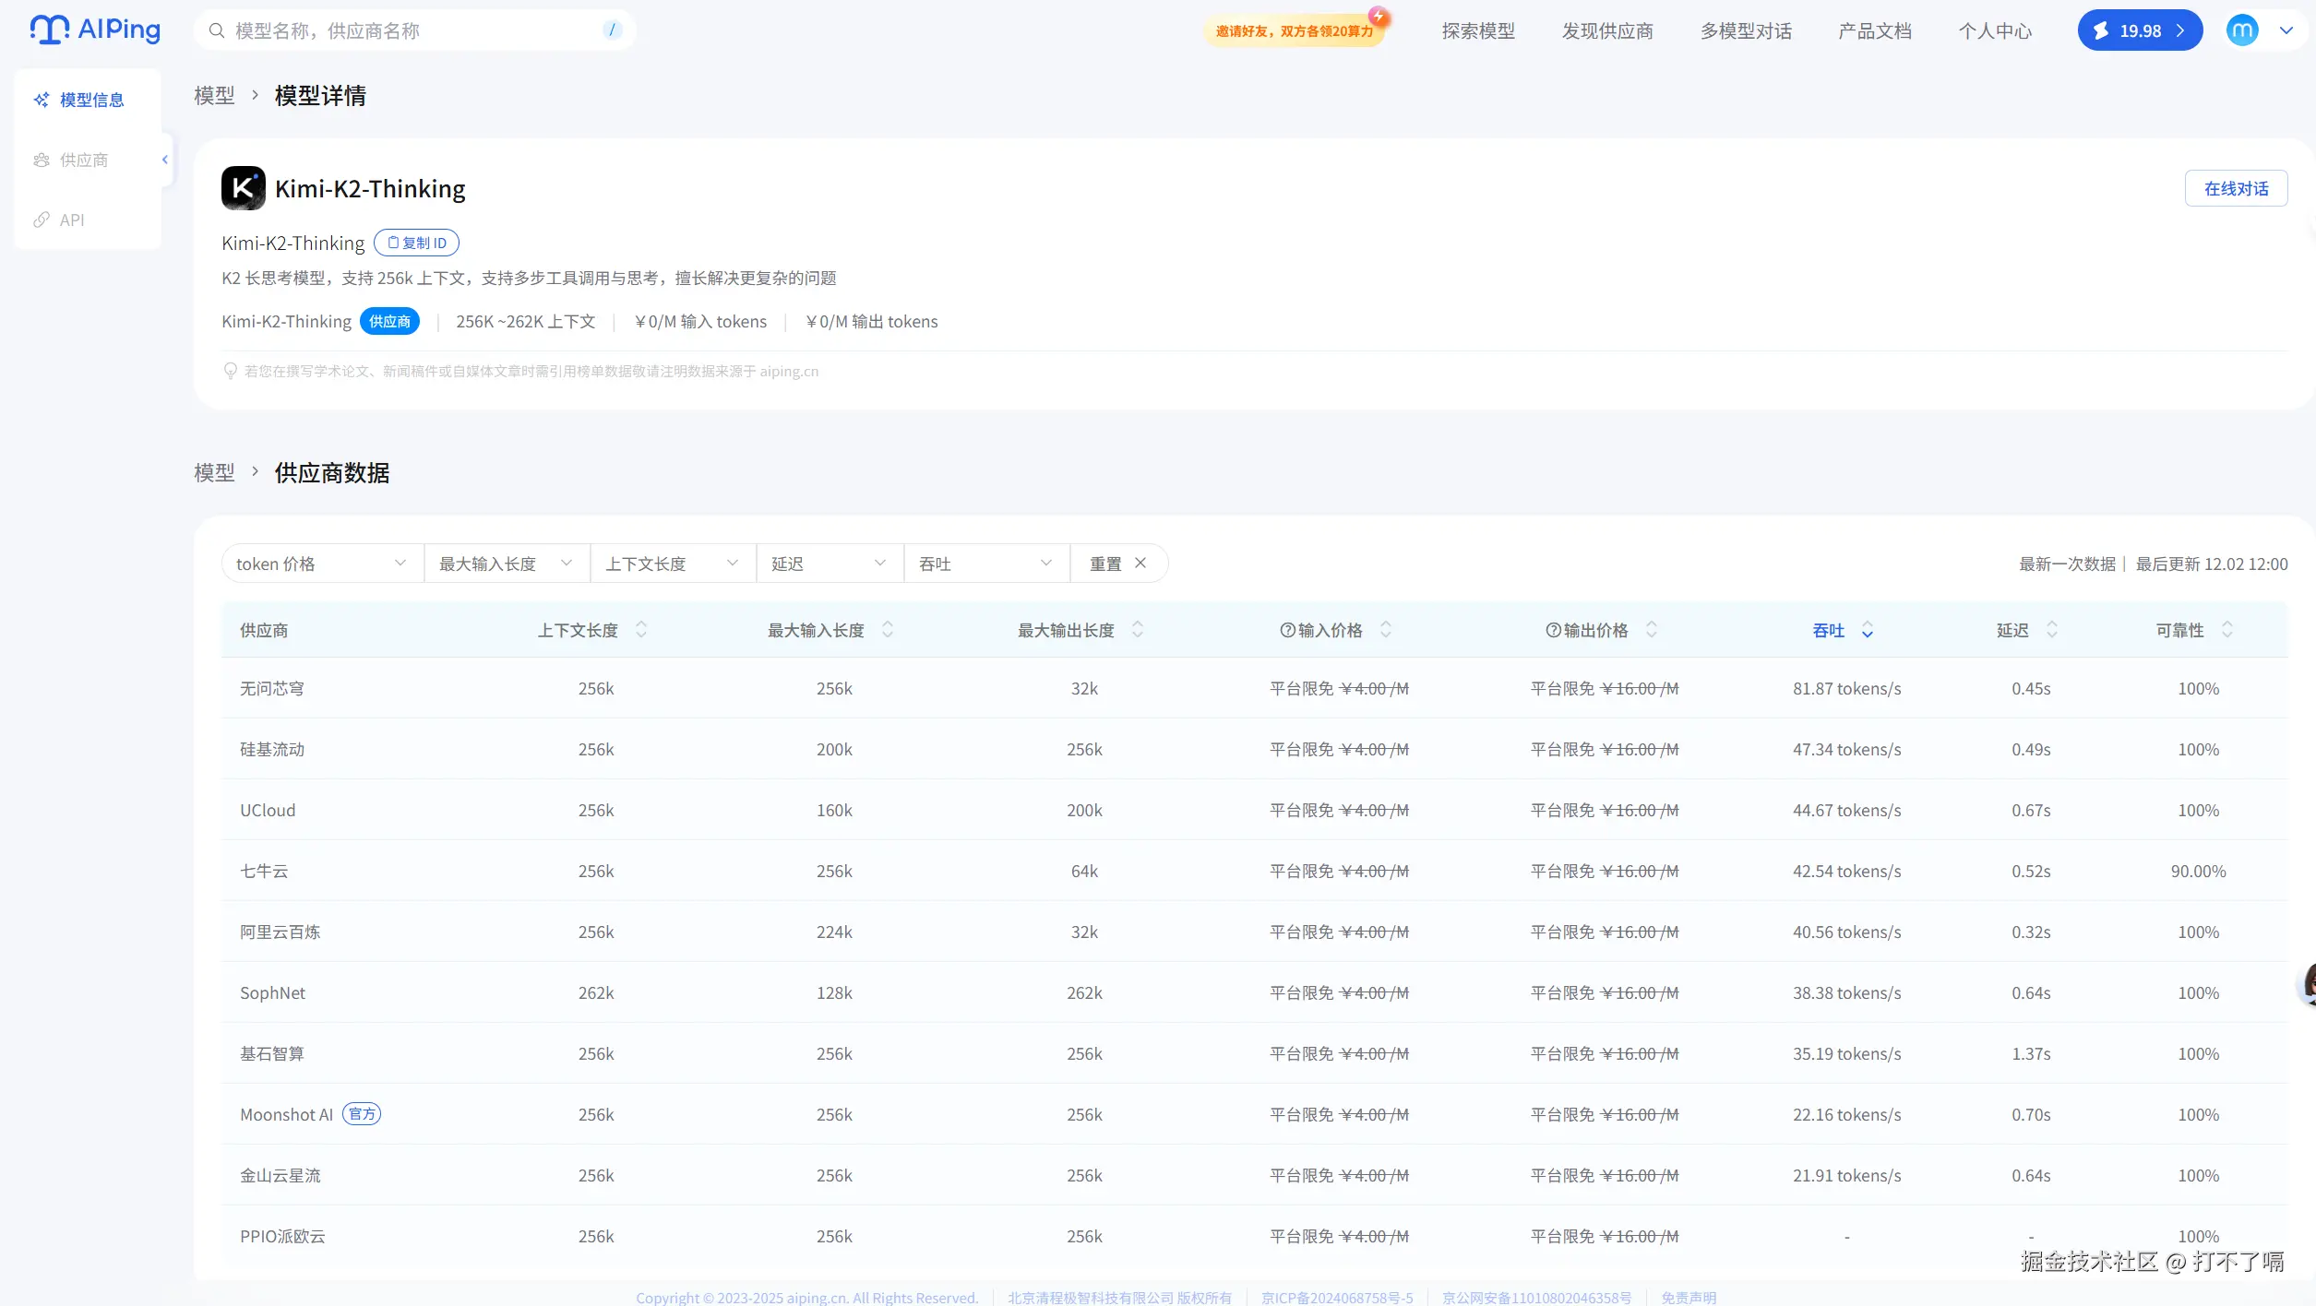Sort by context length column
The image size is (2316, 1306).
coord(641,630)
